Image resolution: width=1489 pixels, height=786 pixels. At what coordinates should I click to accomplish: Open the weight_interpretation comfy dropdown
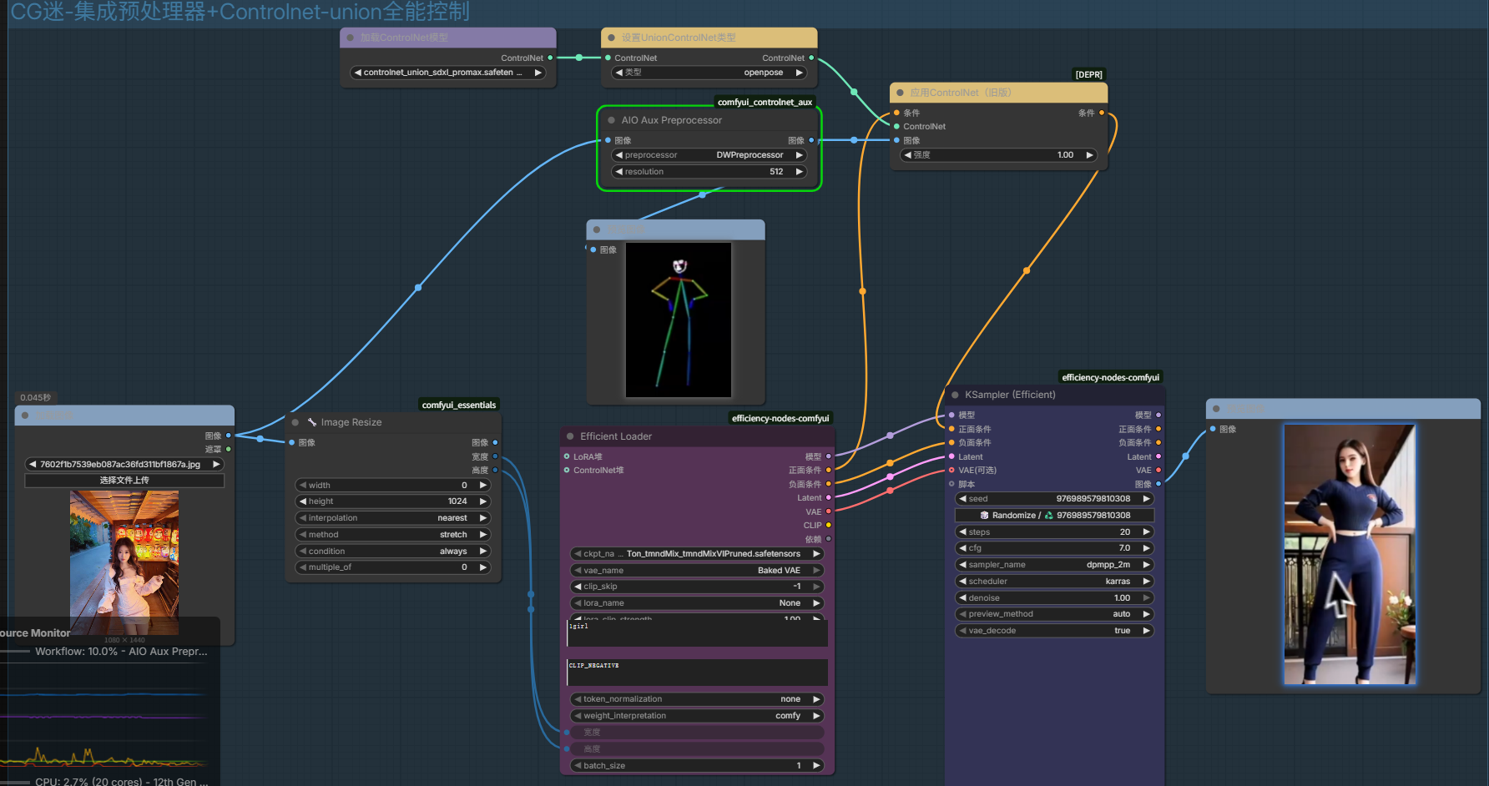pos(697,716)
